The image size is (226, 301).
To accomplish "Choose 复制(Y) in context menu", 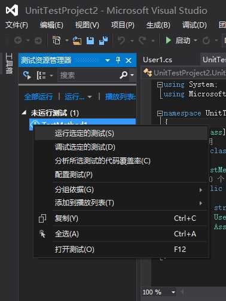I will point(121,218).
